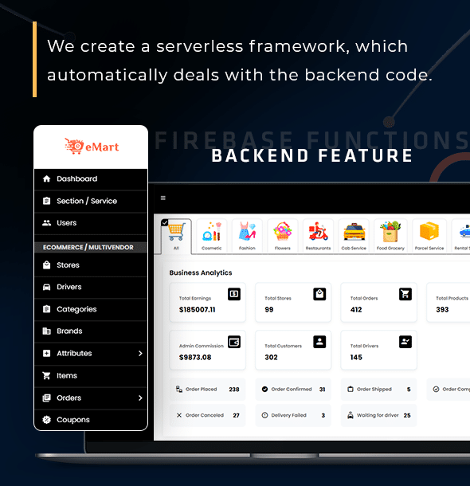Screen dimensions: 470x486
Task: Click the Drivers car icon
Action: click(x=46, y=287)
